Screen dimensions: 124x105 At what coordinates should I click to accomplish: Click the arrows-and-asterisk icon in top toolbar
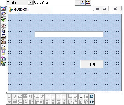[x=88, y=3]
